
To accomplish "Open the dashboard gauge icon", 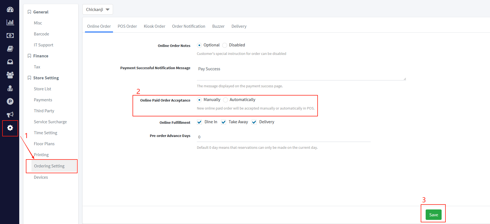I will [10, 9].
